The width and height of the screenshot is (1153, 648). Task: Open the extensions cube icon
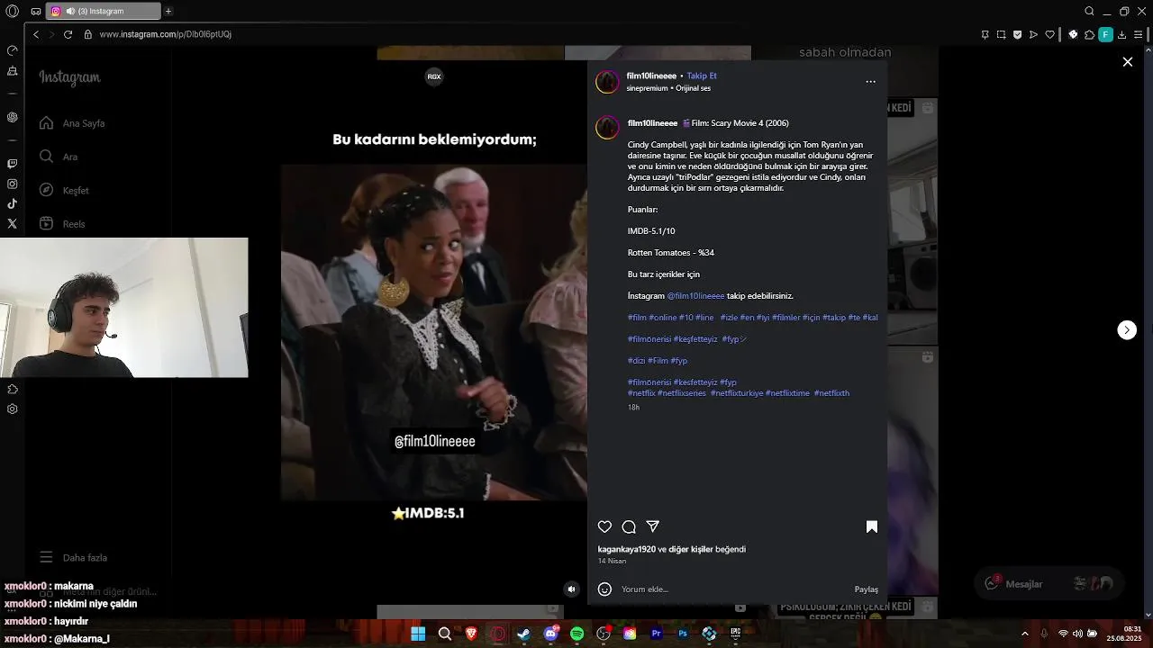(x=1089, y=34)
